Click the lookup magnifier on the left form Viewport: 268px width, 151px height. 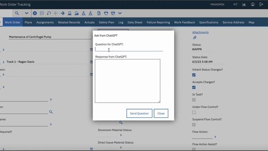click(x=51, y=112)
